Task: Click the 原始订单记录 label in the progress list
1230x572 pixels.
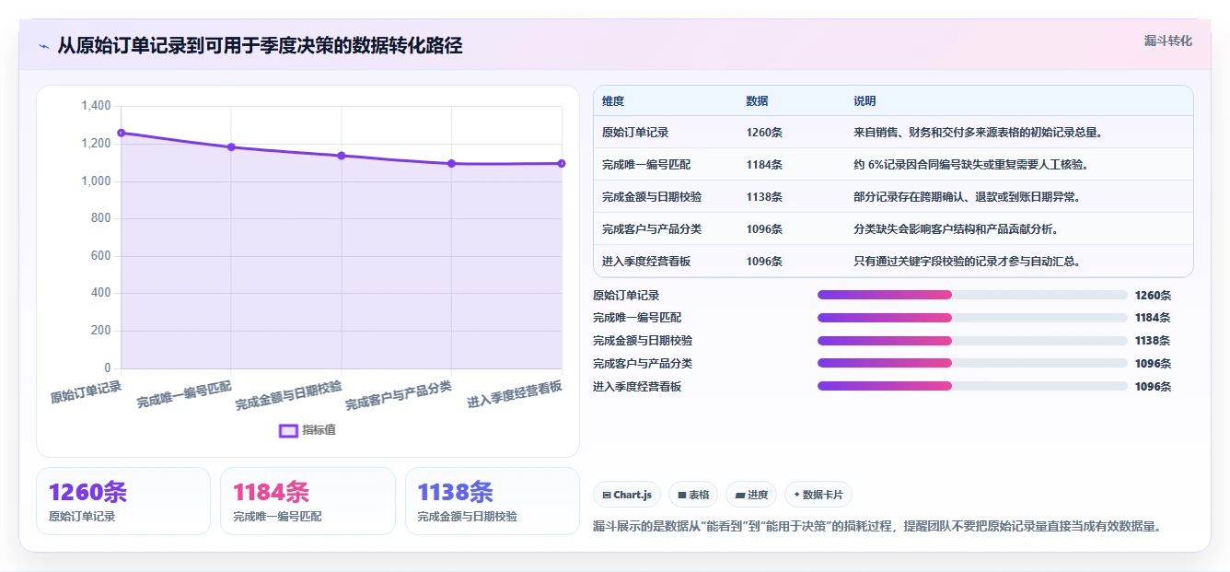Action: pos(626,296)
